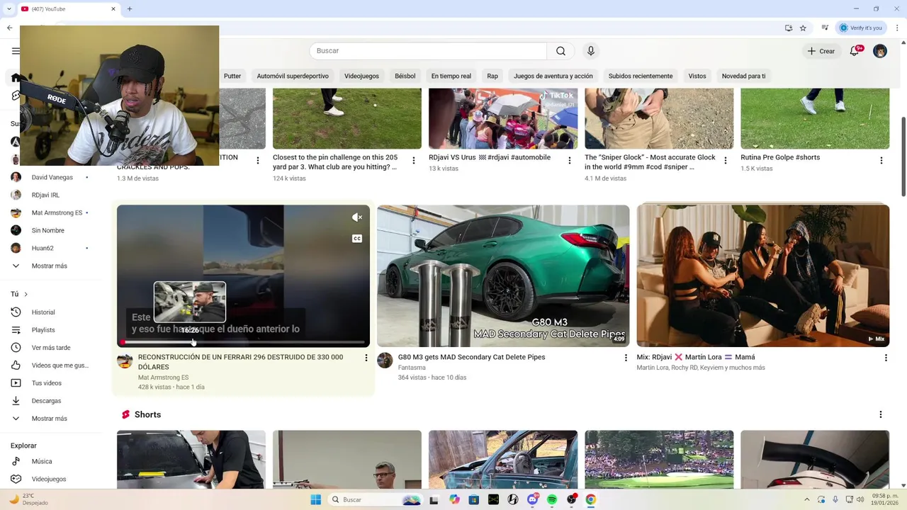
Task: Open Copilot from the taskbar
Action: click(x=454, y=499)
